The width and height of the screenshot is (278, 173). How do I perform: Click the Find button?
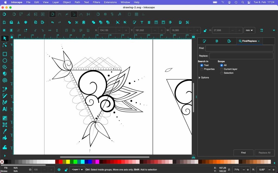pos(243,153)
